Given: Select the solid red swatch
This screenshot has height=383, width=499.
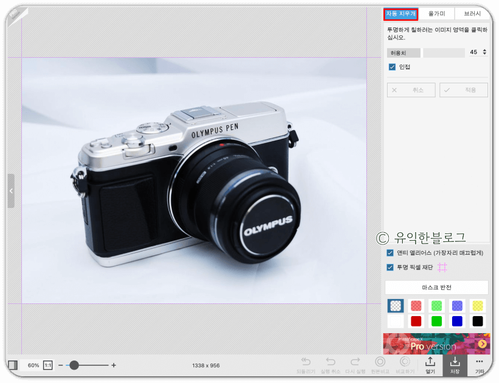Looking at the screenshot, I should click(416, 322).
